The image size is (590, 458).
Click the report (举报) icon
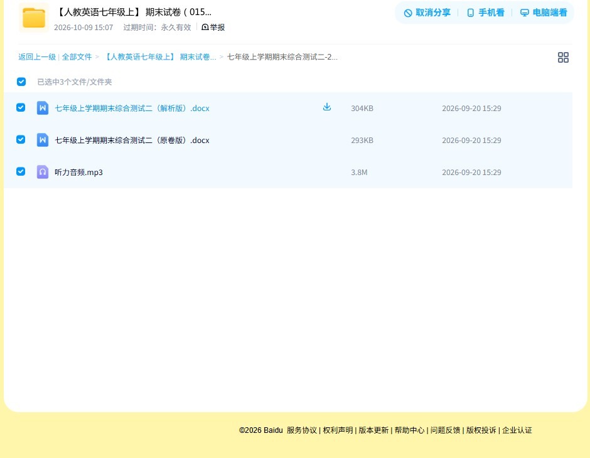[x=205, y=27]
